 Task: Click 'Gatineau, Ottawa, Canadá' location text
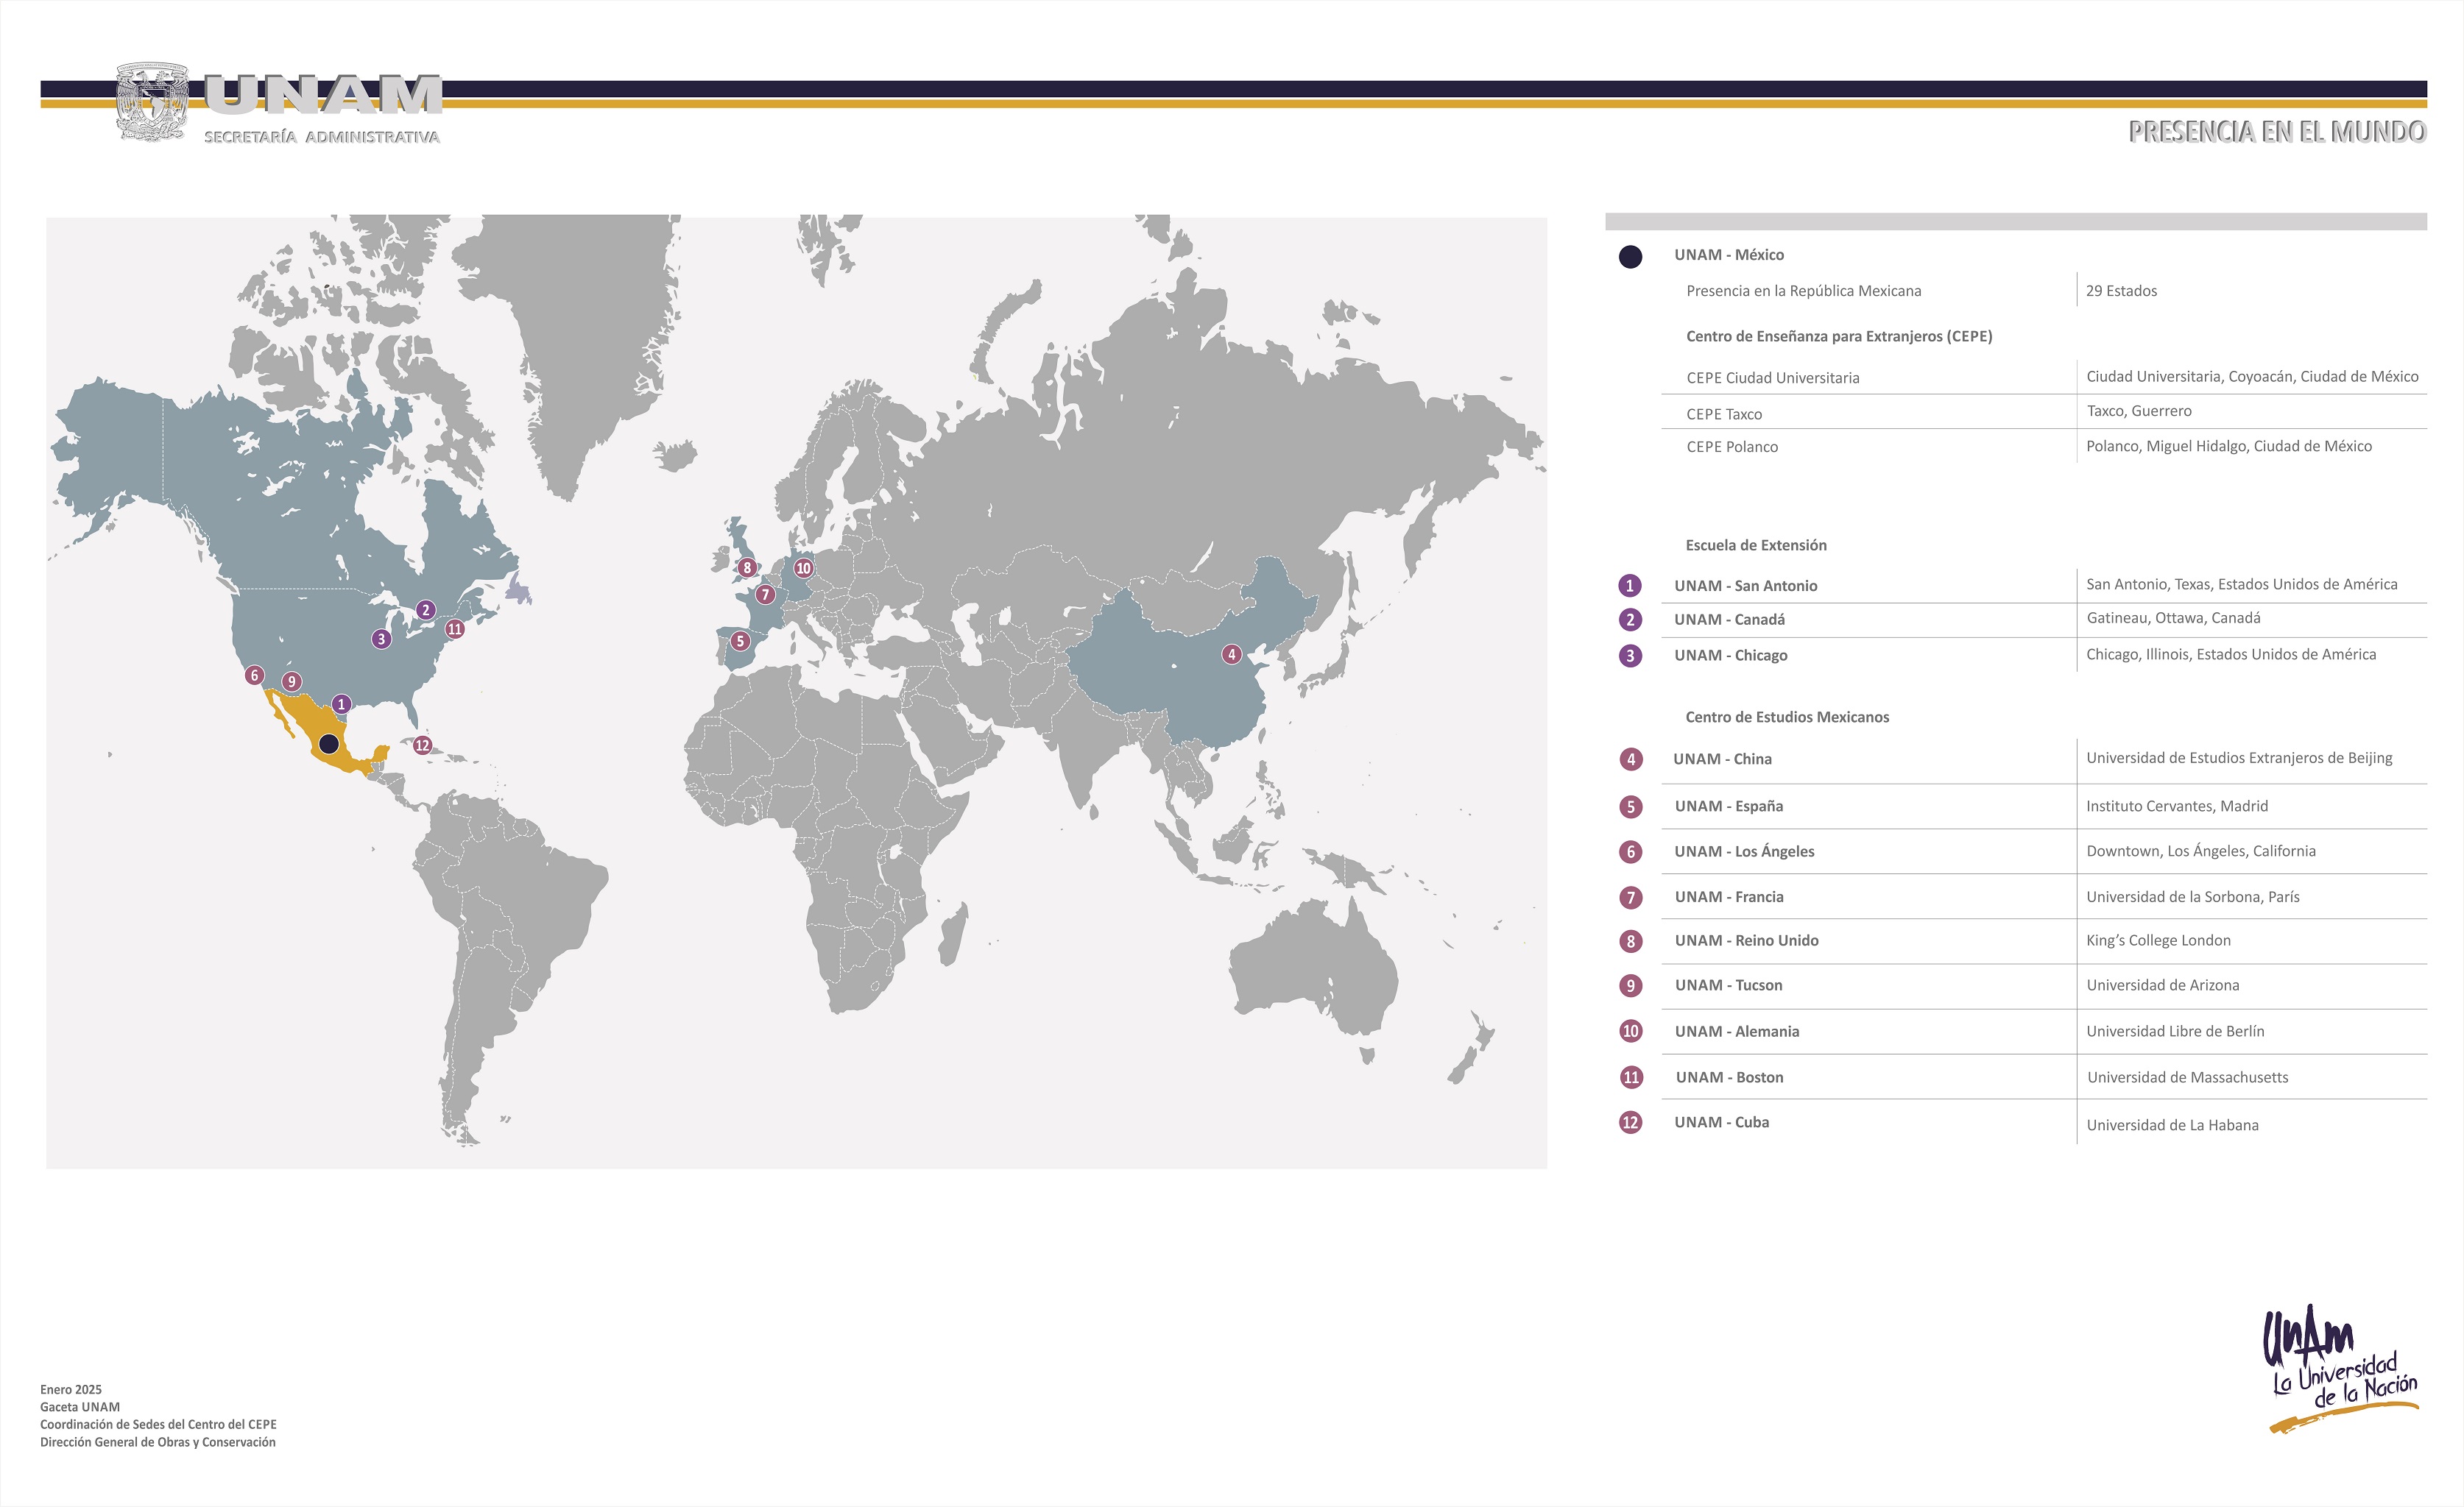(x=2174, y=617)
